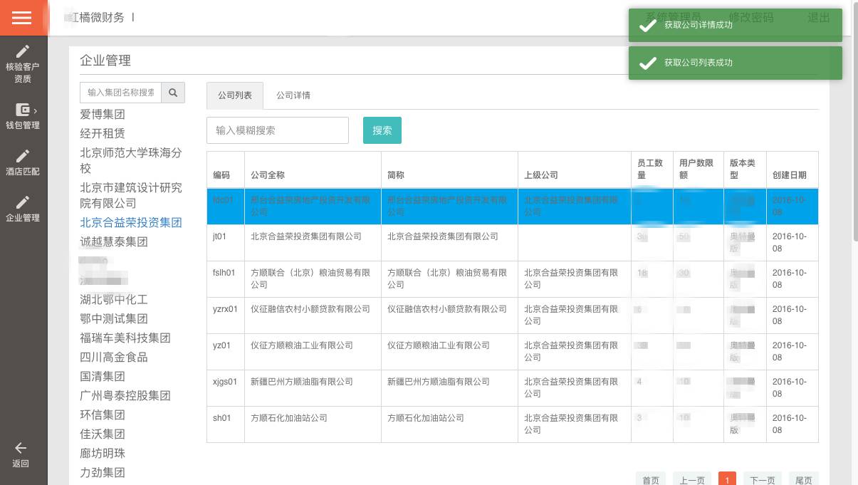This screenshot has width=858, height=485.
Task: Select 北京市建筑设计研究院有限公司 in the group list
Action: click(131, 195)
